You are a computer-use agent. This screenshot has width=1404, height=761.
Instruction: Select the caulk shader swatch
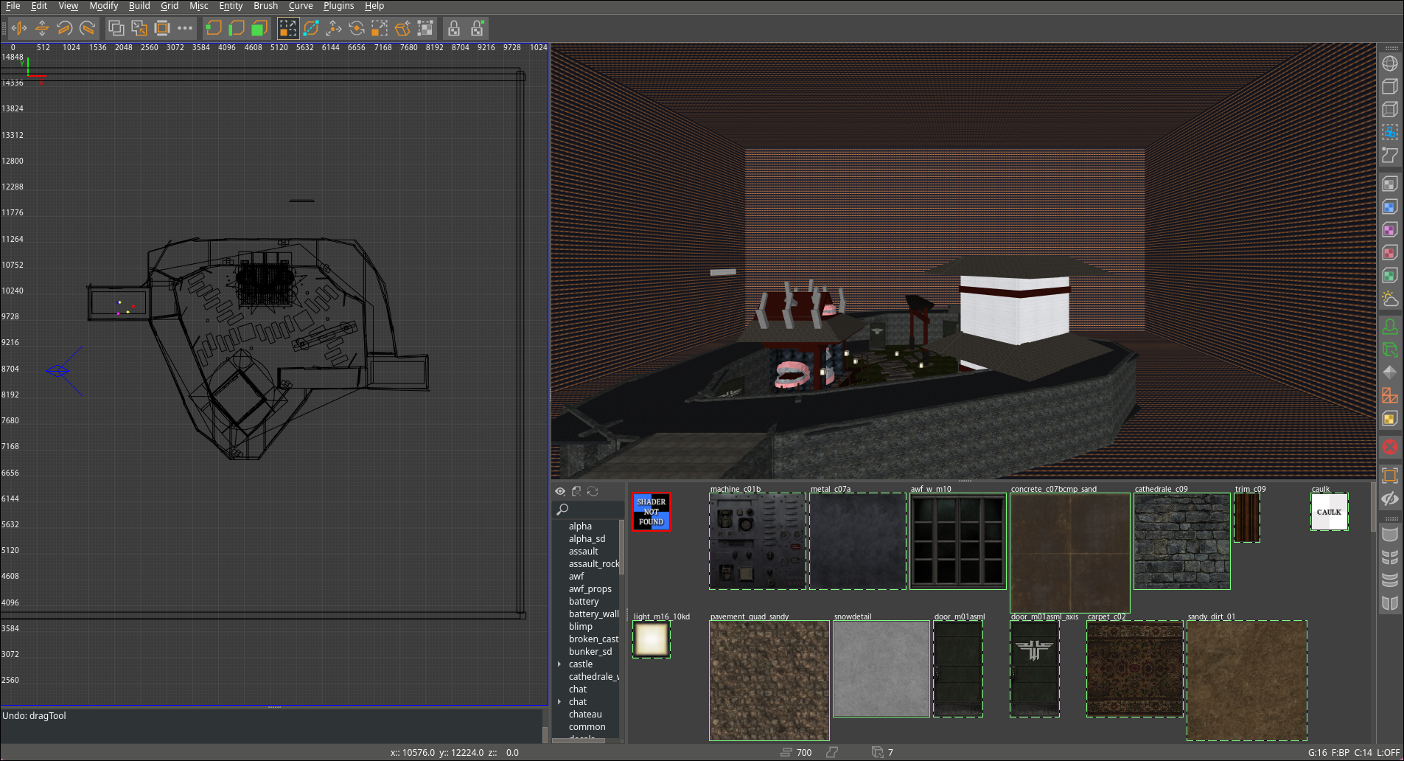point(1329,511)
